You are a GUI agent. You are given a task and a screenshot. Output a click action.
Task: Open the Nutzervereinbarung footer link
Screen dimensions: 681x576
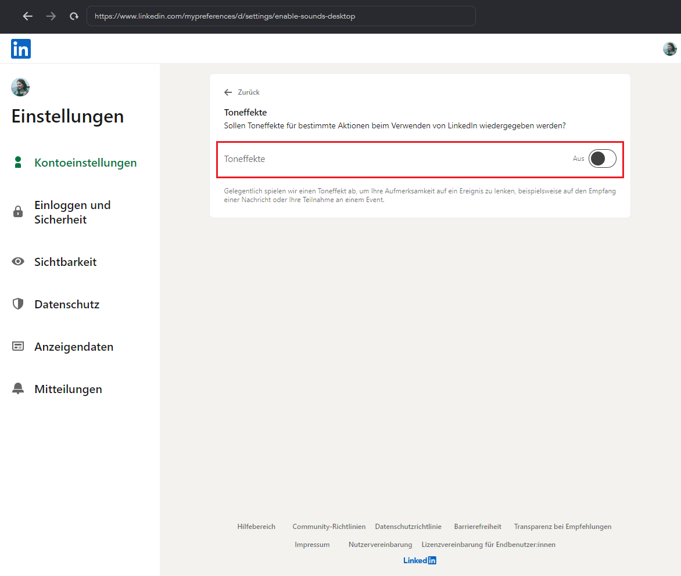[x=380, y=545]
